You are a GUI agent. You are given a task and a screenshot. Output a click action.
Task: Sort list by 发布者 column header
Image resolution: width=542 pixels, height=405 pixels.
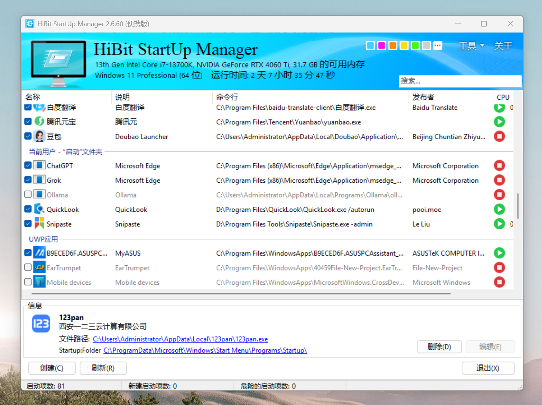[424, 97]
